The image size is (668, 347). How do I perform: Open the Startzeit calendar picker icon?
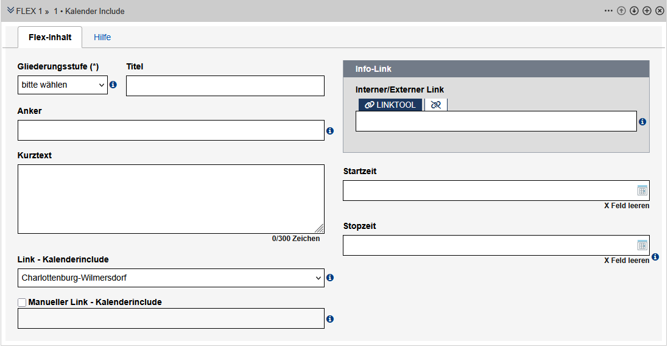coord(642,191)
